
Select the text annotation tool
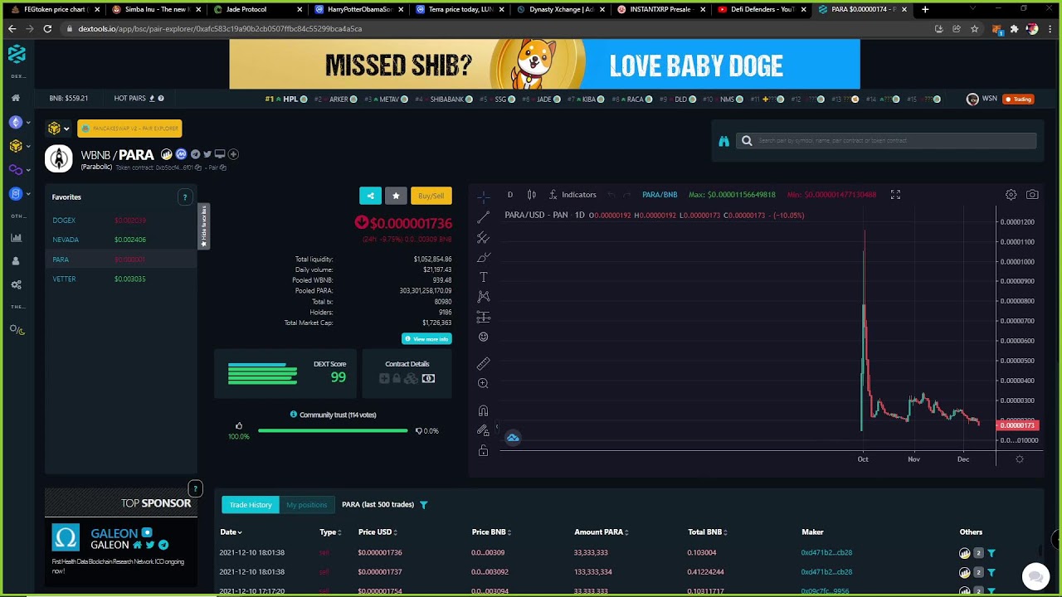click(484, 277)
